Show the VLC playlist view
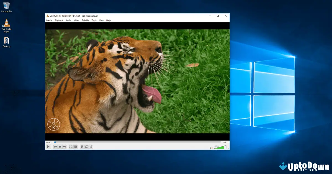The image size is (332, 174). (x=82, y=146)
